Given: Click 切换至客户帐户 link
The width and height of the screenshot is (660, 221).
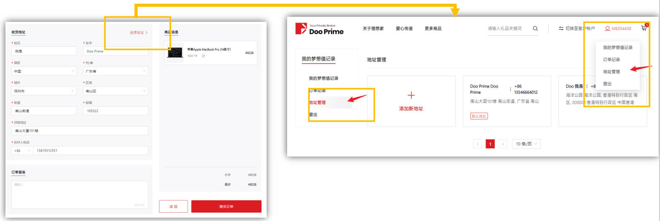Looking at the screenshot, I should tap(580, 28).
